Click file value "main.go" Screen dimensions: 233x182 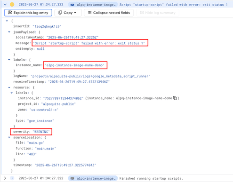tap(36, 142)
